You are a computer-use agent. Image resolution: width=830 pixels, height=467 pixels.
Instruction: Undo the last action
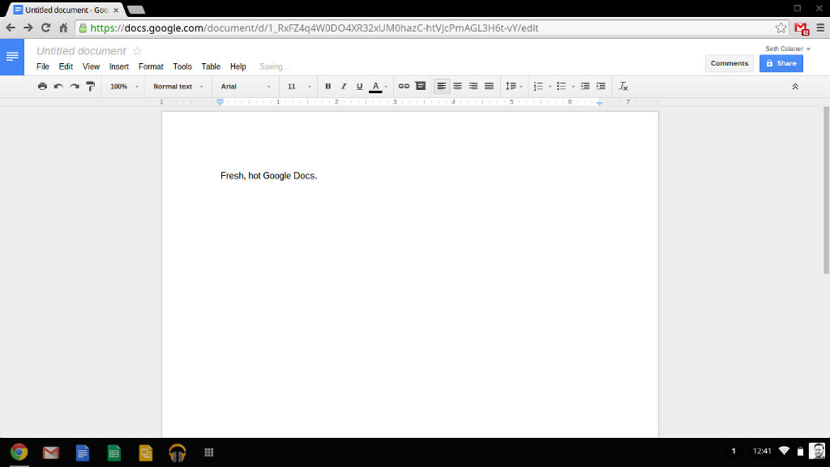tap(58, 87)
